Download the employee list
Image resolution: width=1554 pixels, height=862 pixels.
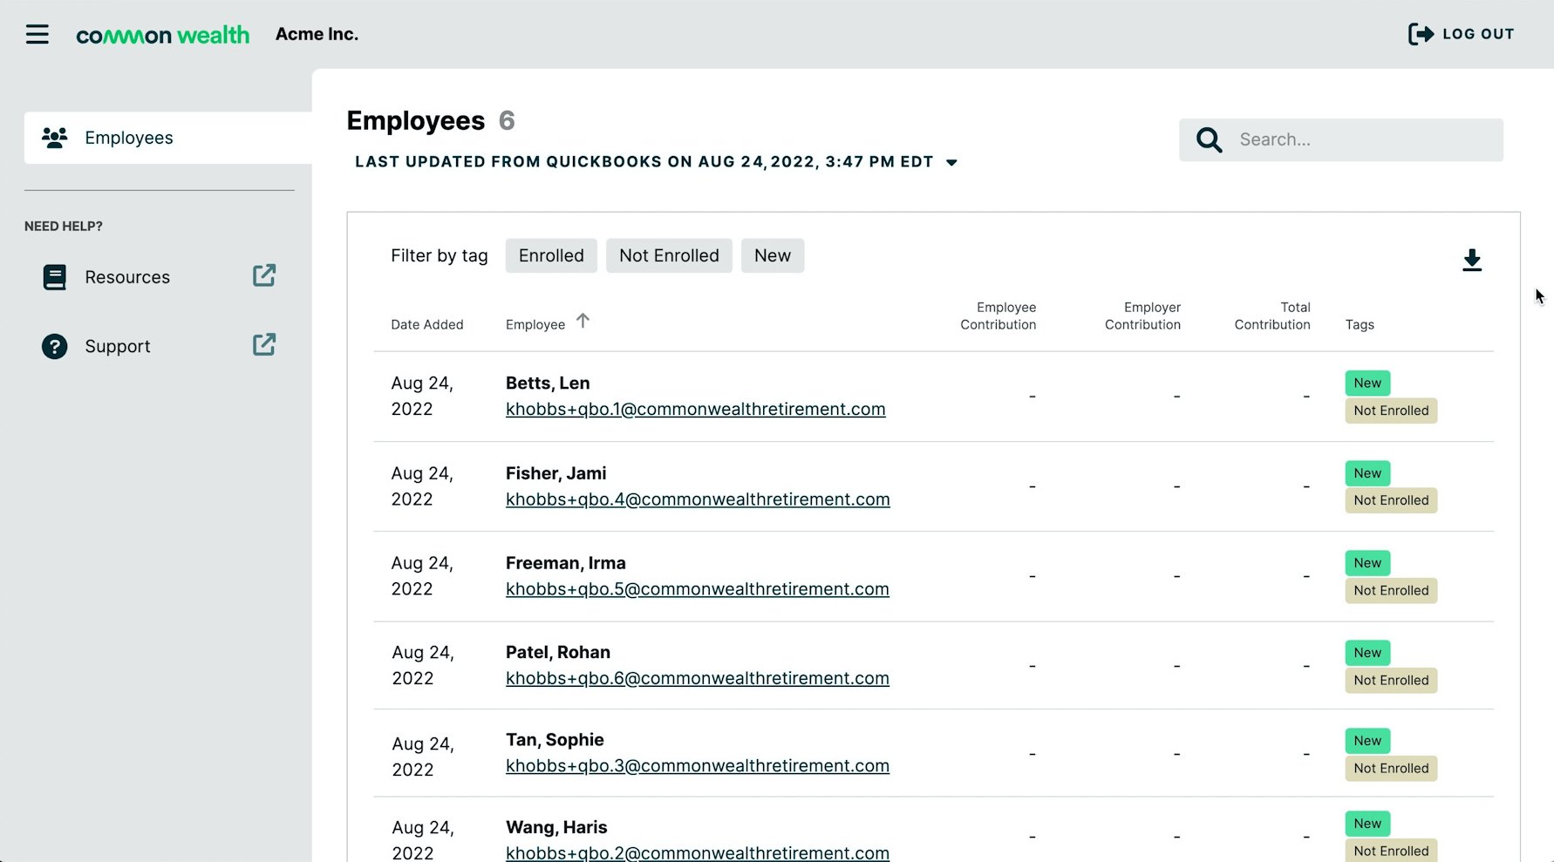1472,260
